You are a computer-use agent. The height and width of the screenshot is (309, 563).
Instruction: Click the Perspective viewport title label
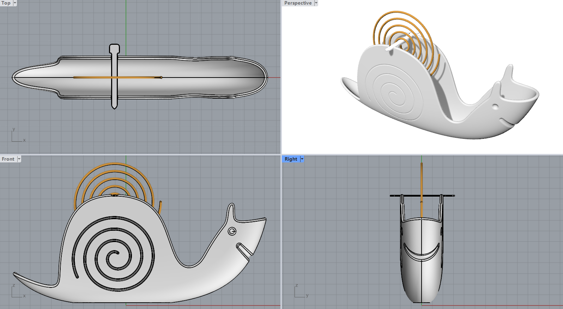pyautogui.click(x=298, y=3)
